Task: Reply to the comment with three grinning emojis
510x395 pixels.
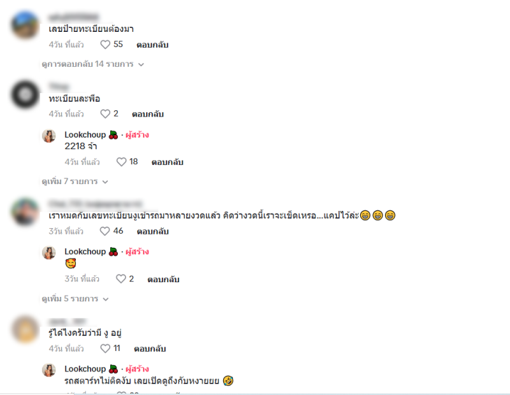Action: (x=152, y=231)
